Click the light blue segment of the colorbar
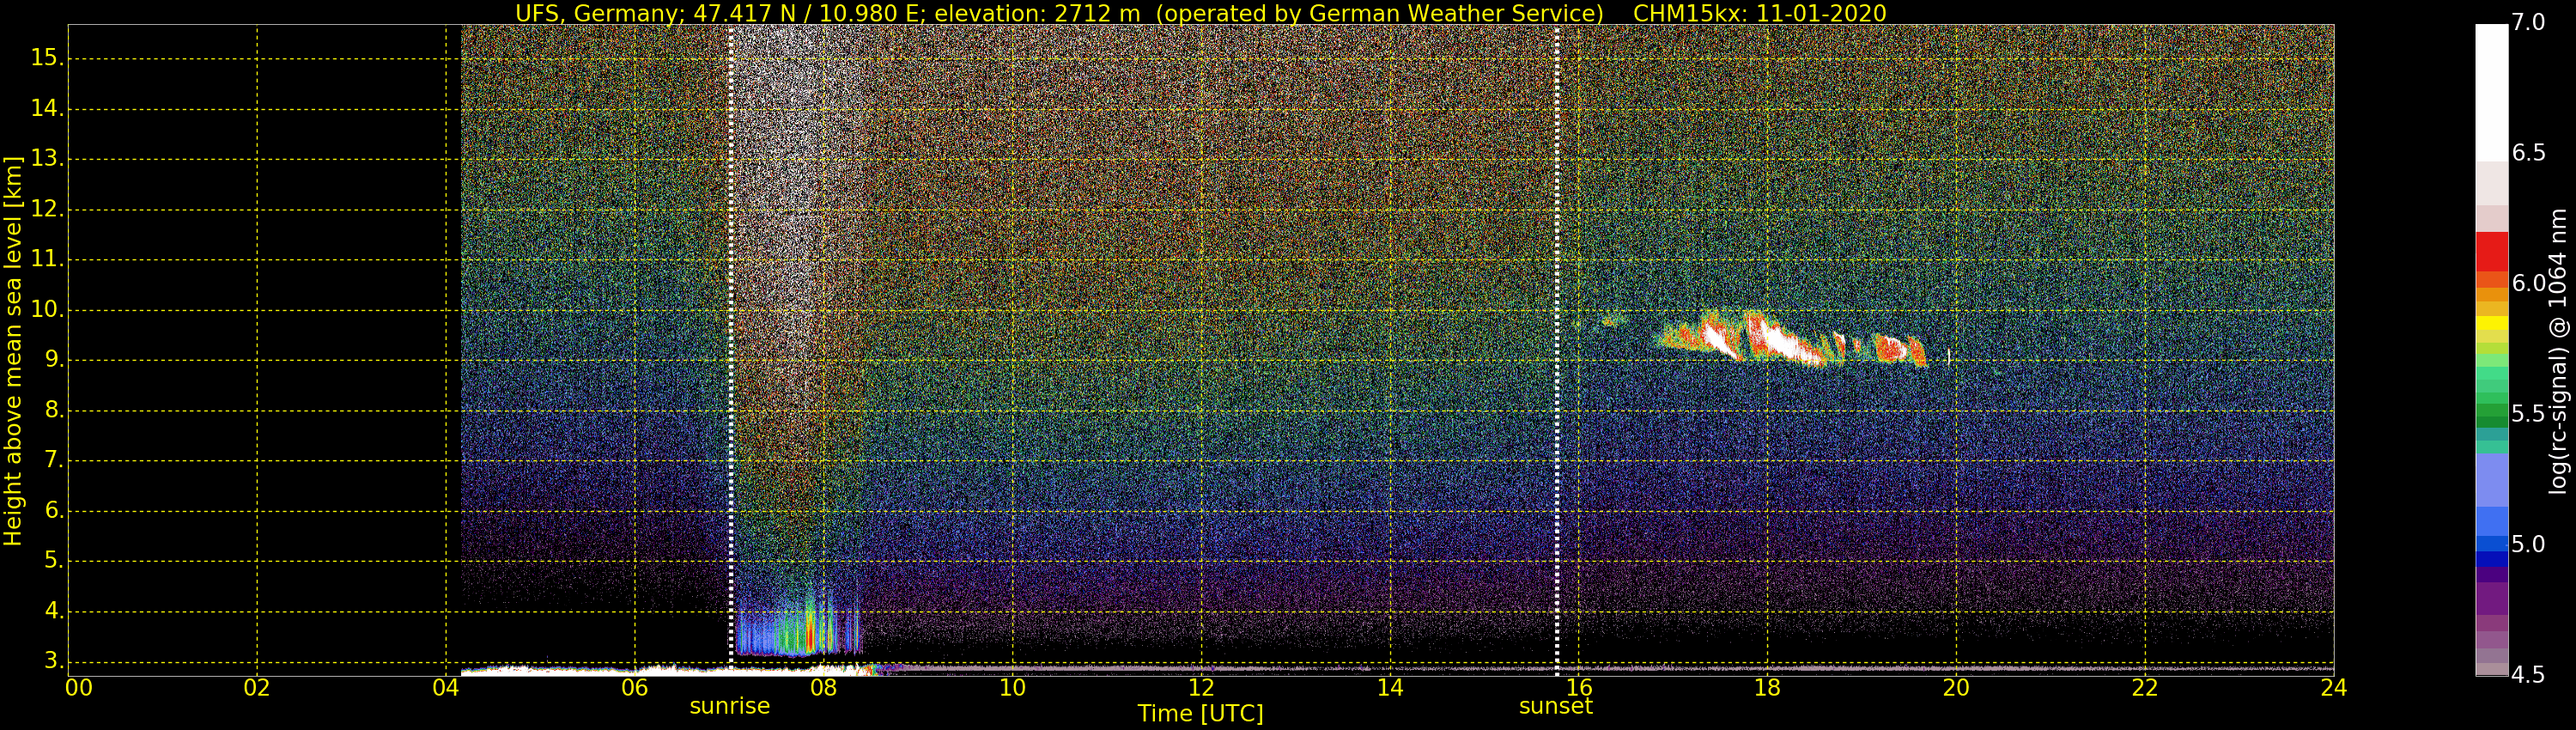2576x730 pixels. [2492, 480]
